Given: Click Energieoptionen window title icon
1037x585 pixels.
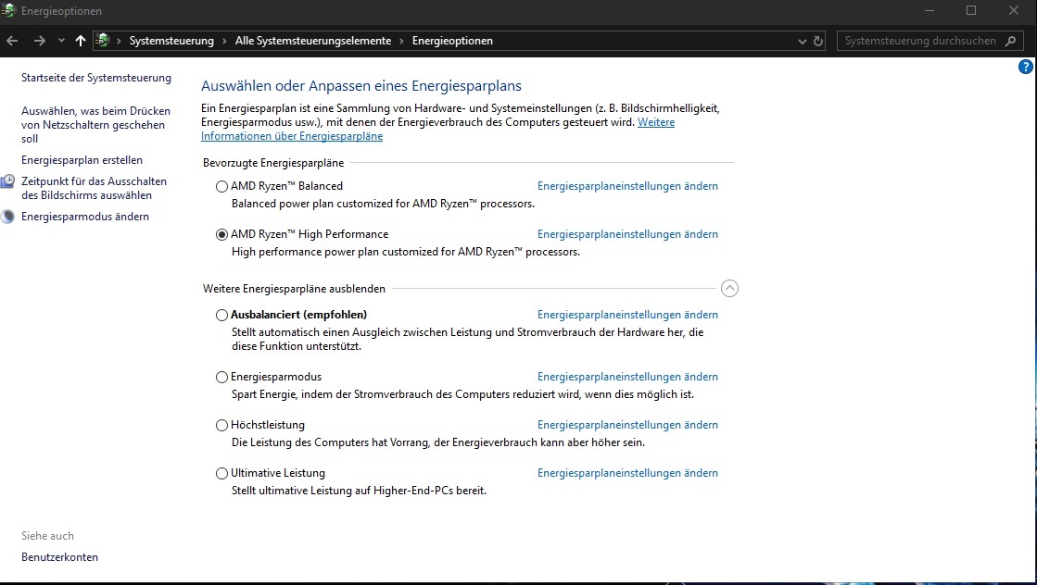Looking at the screenshot, I should [x=8, y=10].
